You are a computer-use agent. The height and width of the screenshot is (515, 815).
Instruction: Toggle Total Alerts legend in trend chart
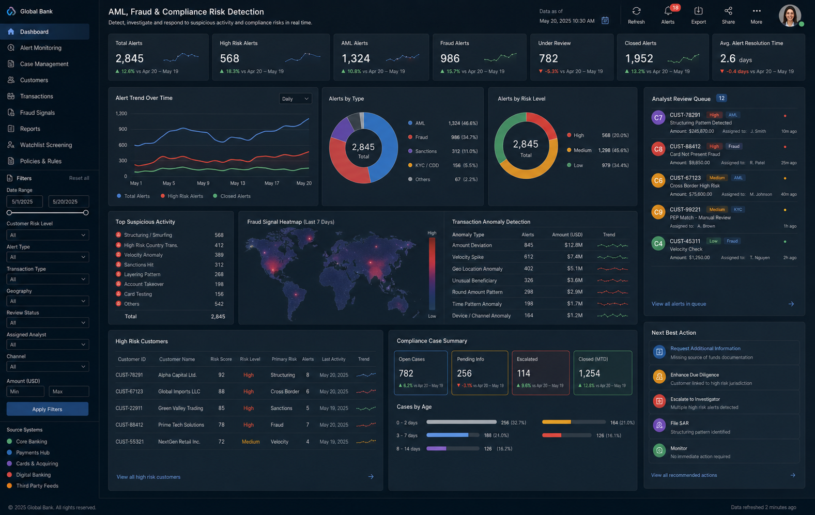(133, 196)
